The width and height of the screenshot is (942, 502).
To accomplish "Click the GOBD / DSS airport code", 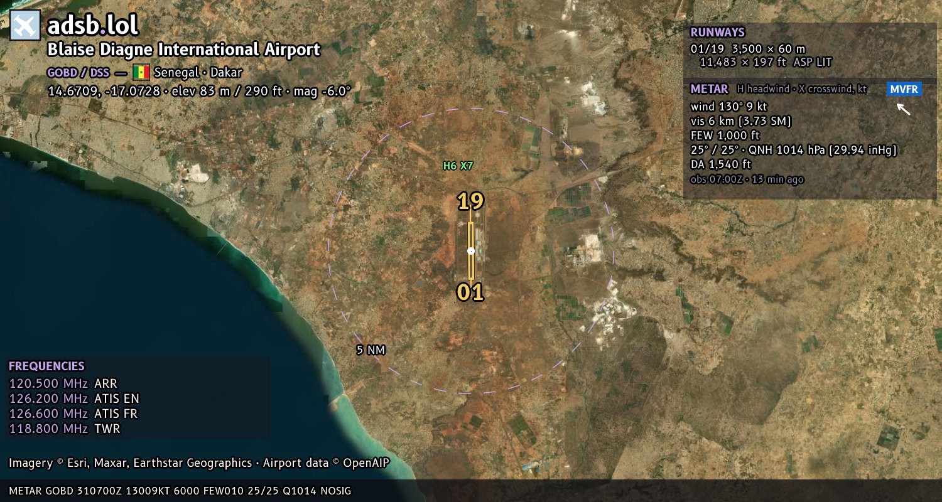I will (x=78, y=73).
